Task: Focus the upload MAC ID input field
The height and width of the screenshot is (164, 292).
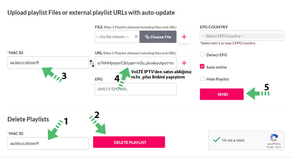Action: coord(48,63)
